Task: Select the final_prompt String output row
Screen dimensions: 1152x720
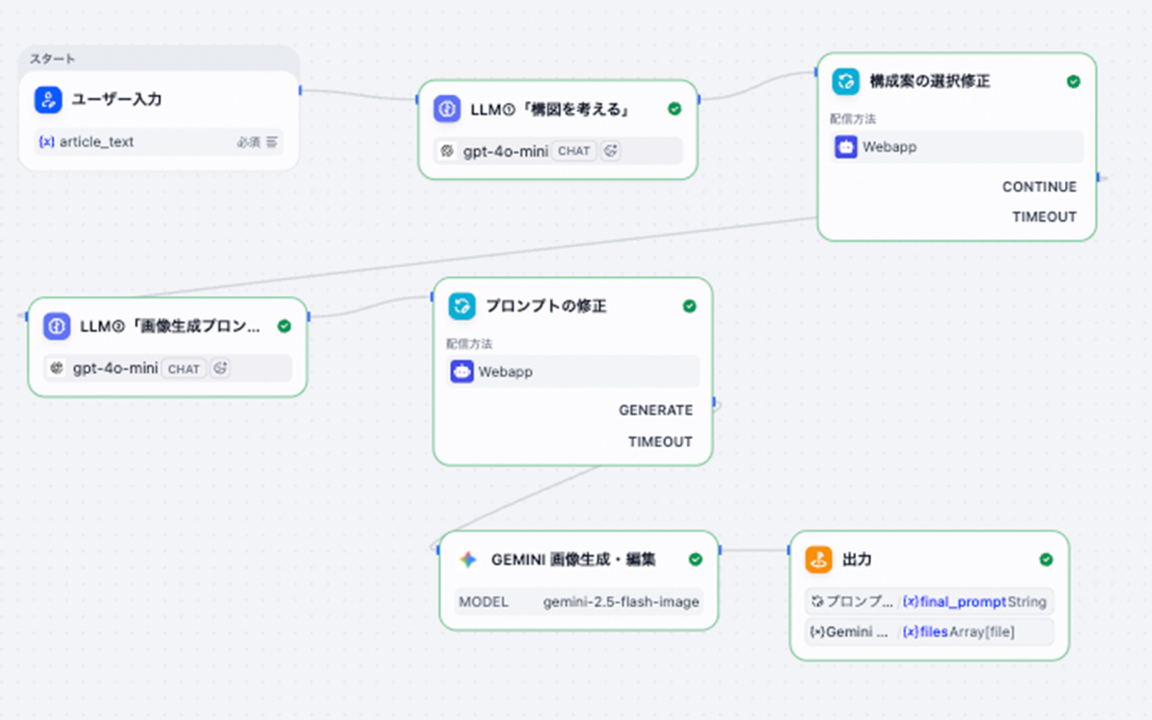Action: [929, 601]
